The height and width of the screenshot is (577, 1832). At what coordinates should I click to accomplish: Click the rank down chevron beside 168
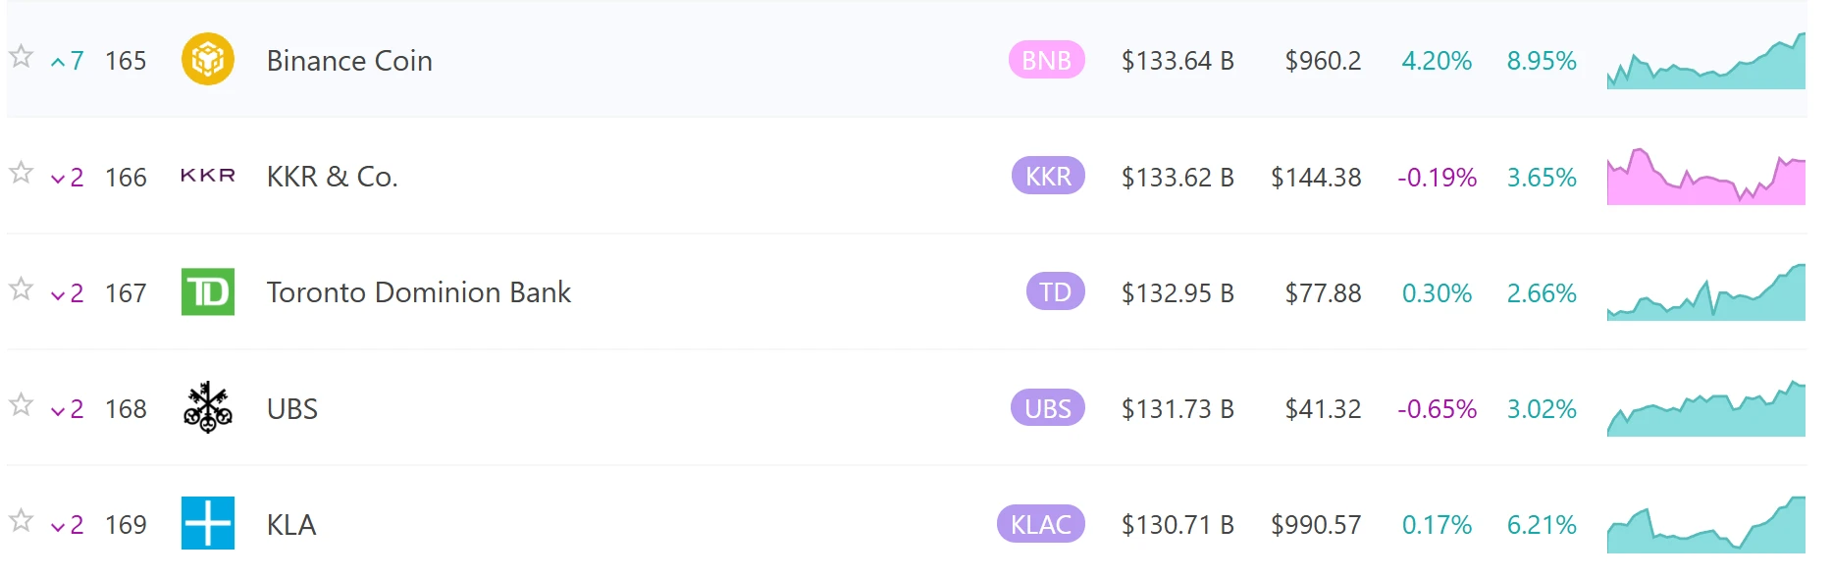(x=59, y=411)
